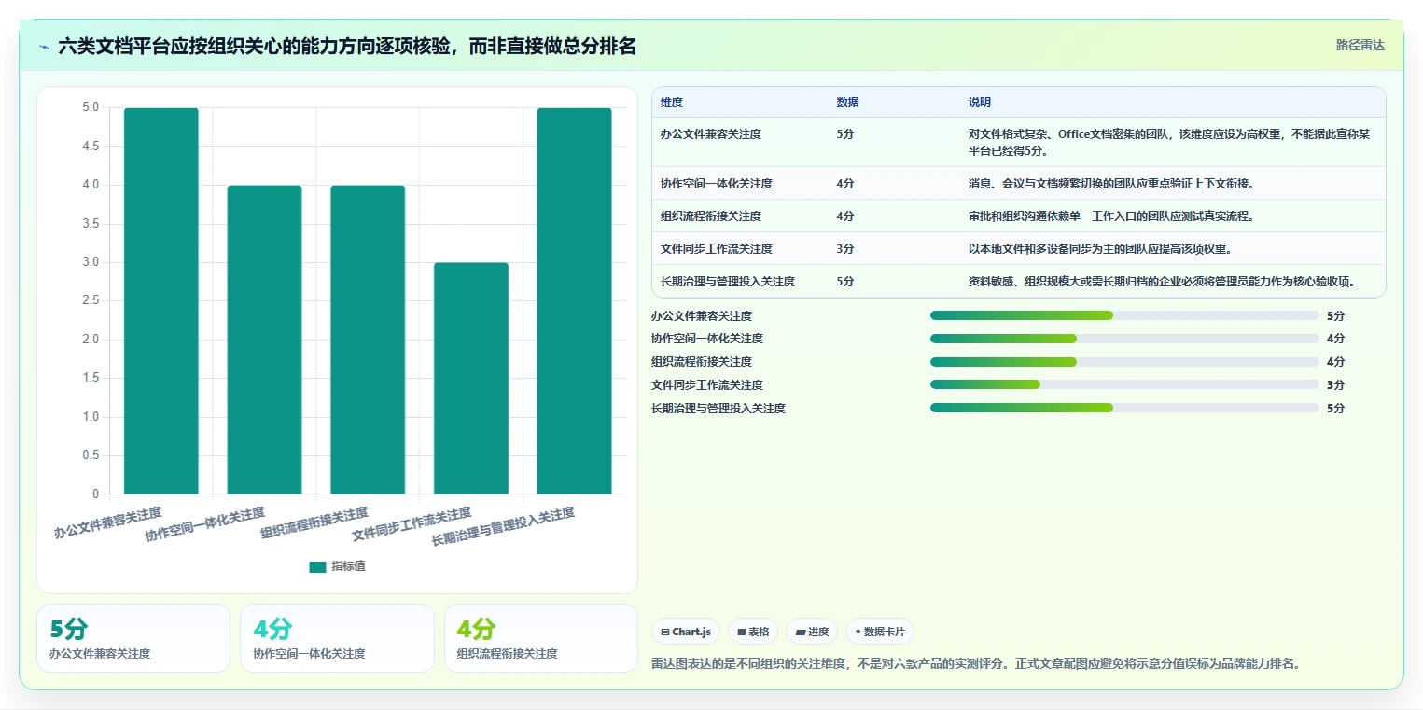This screenshot has height=710, width=1423.
Task: Click the 办公文件兼容关注度 progress bar
Action: point(1124,315)
